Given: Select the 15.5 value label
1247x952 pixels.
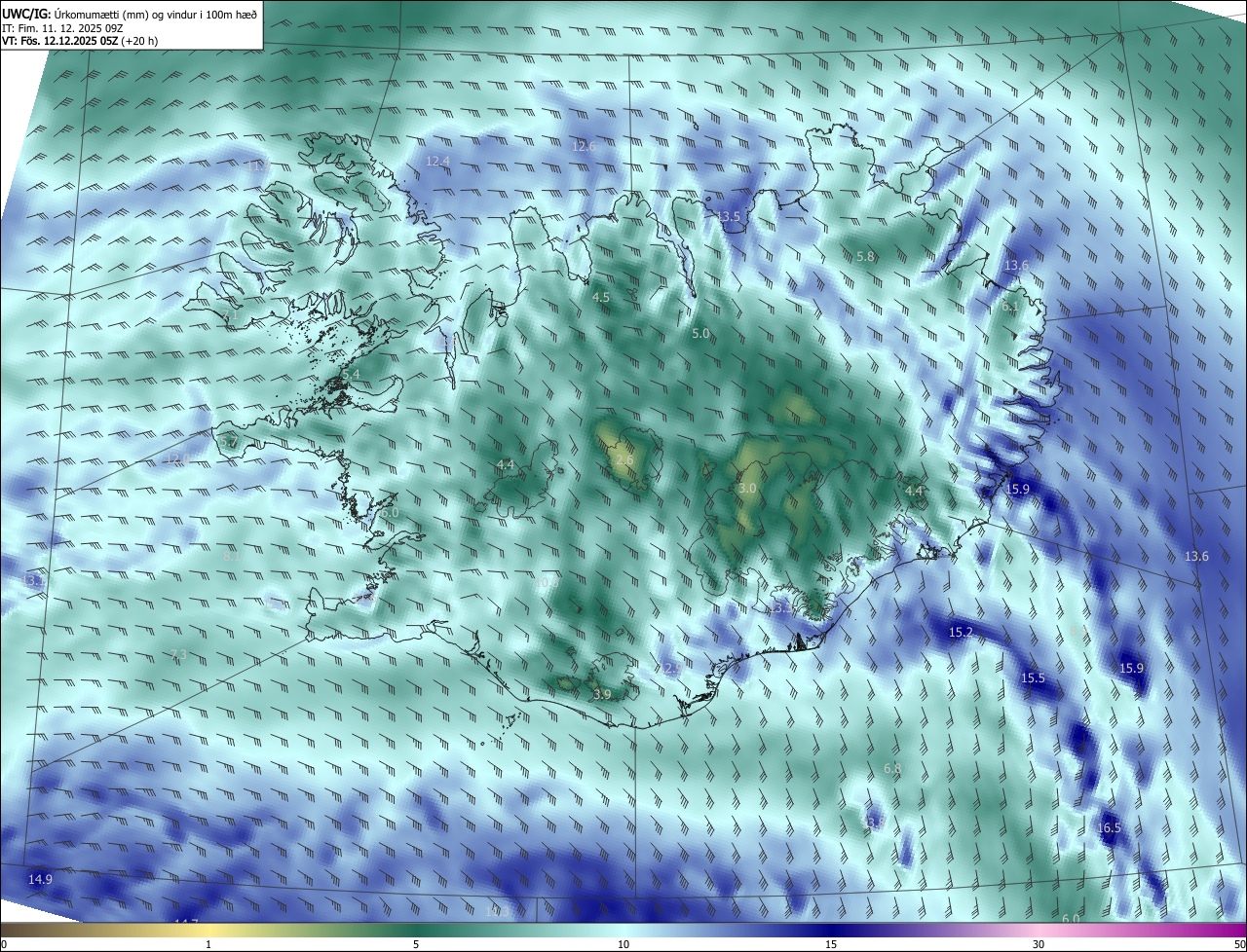Looking at the screenshot, I should click(1033, 677).
